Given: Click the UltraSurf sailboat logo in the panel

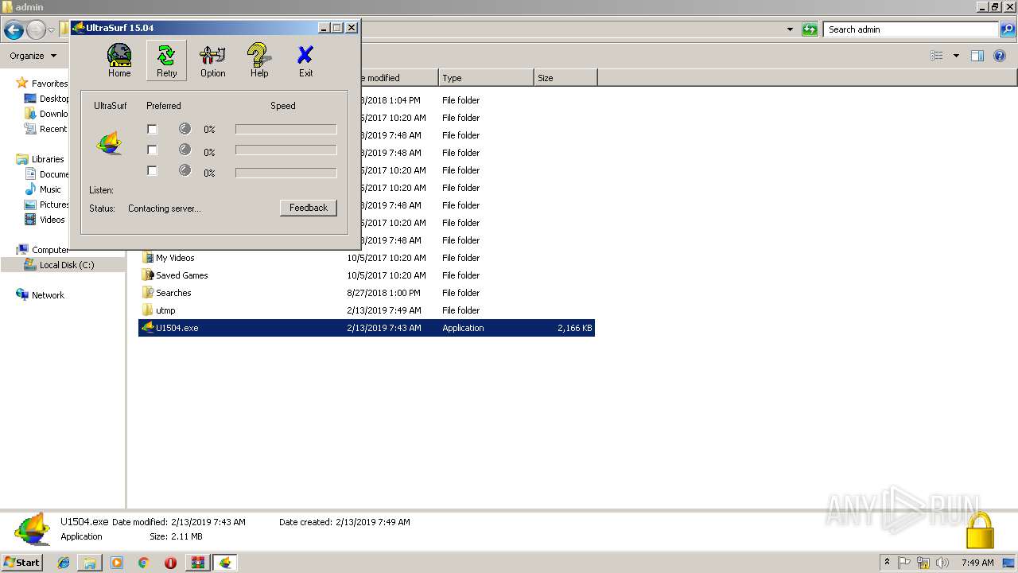Looking at the screenshot, I should pos(110,144).
